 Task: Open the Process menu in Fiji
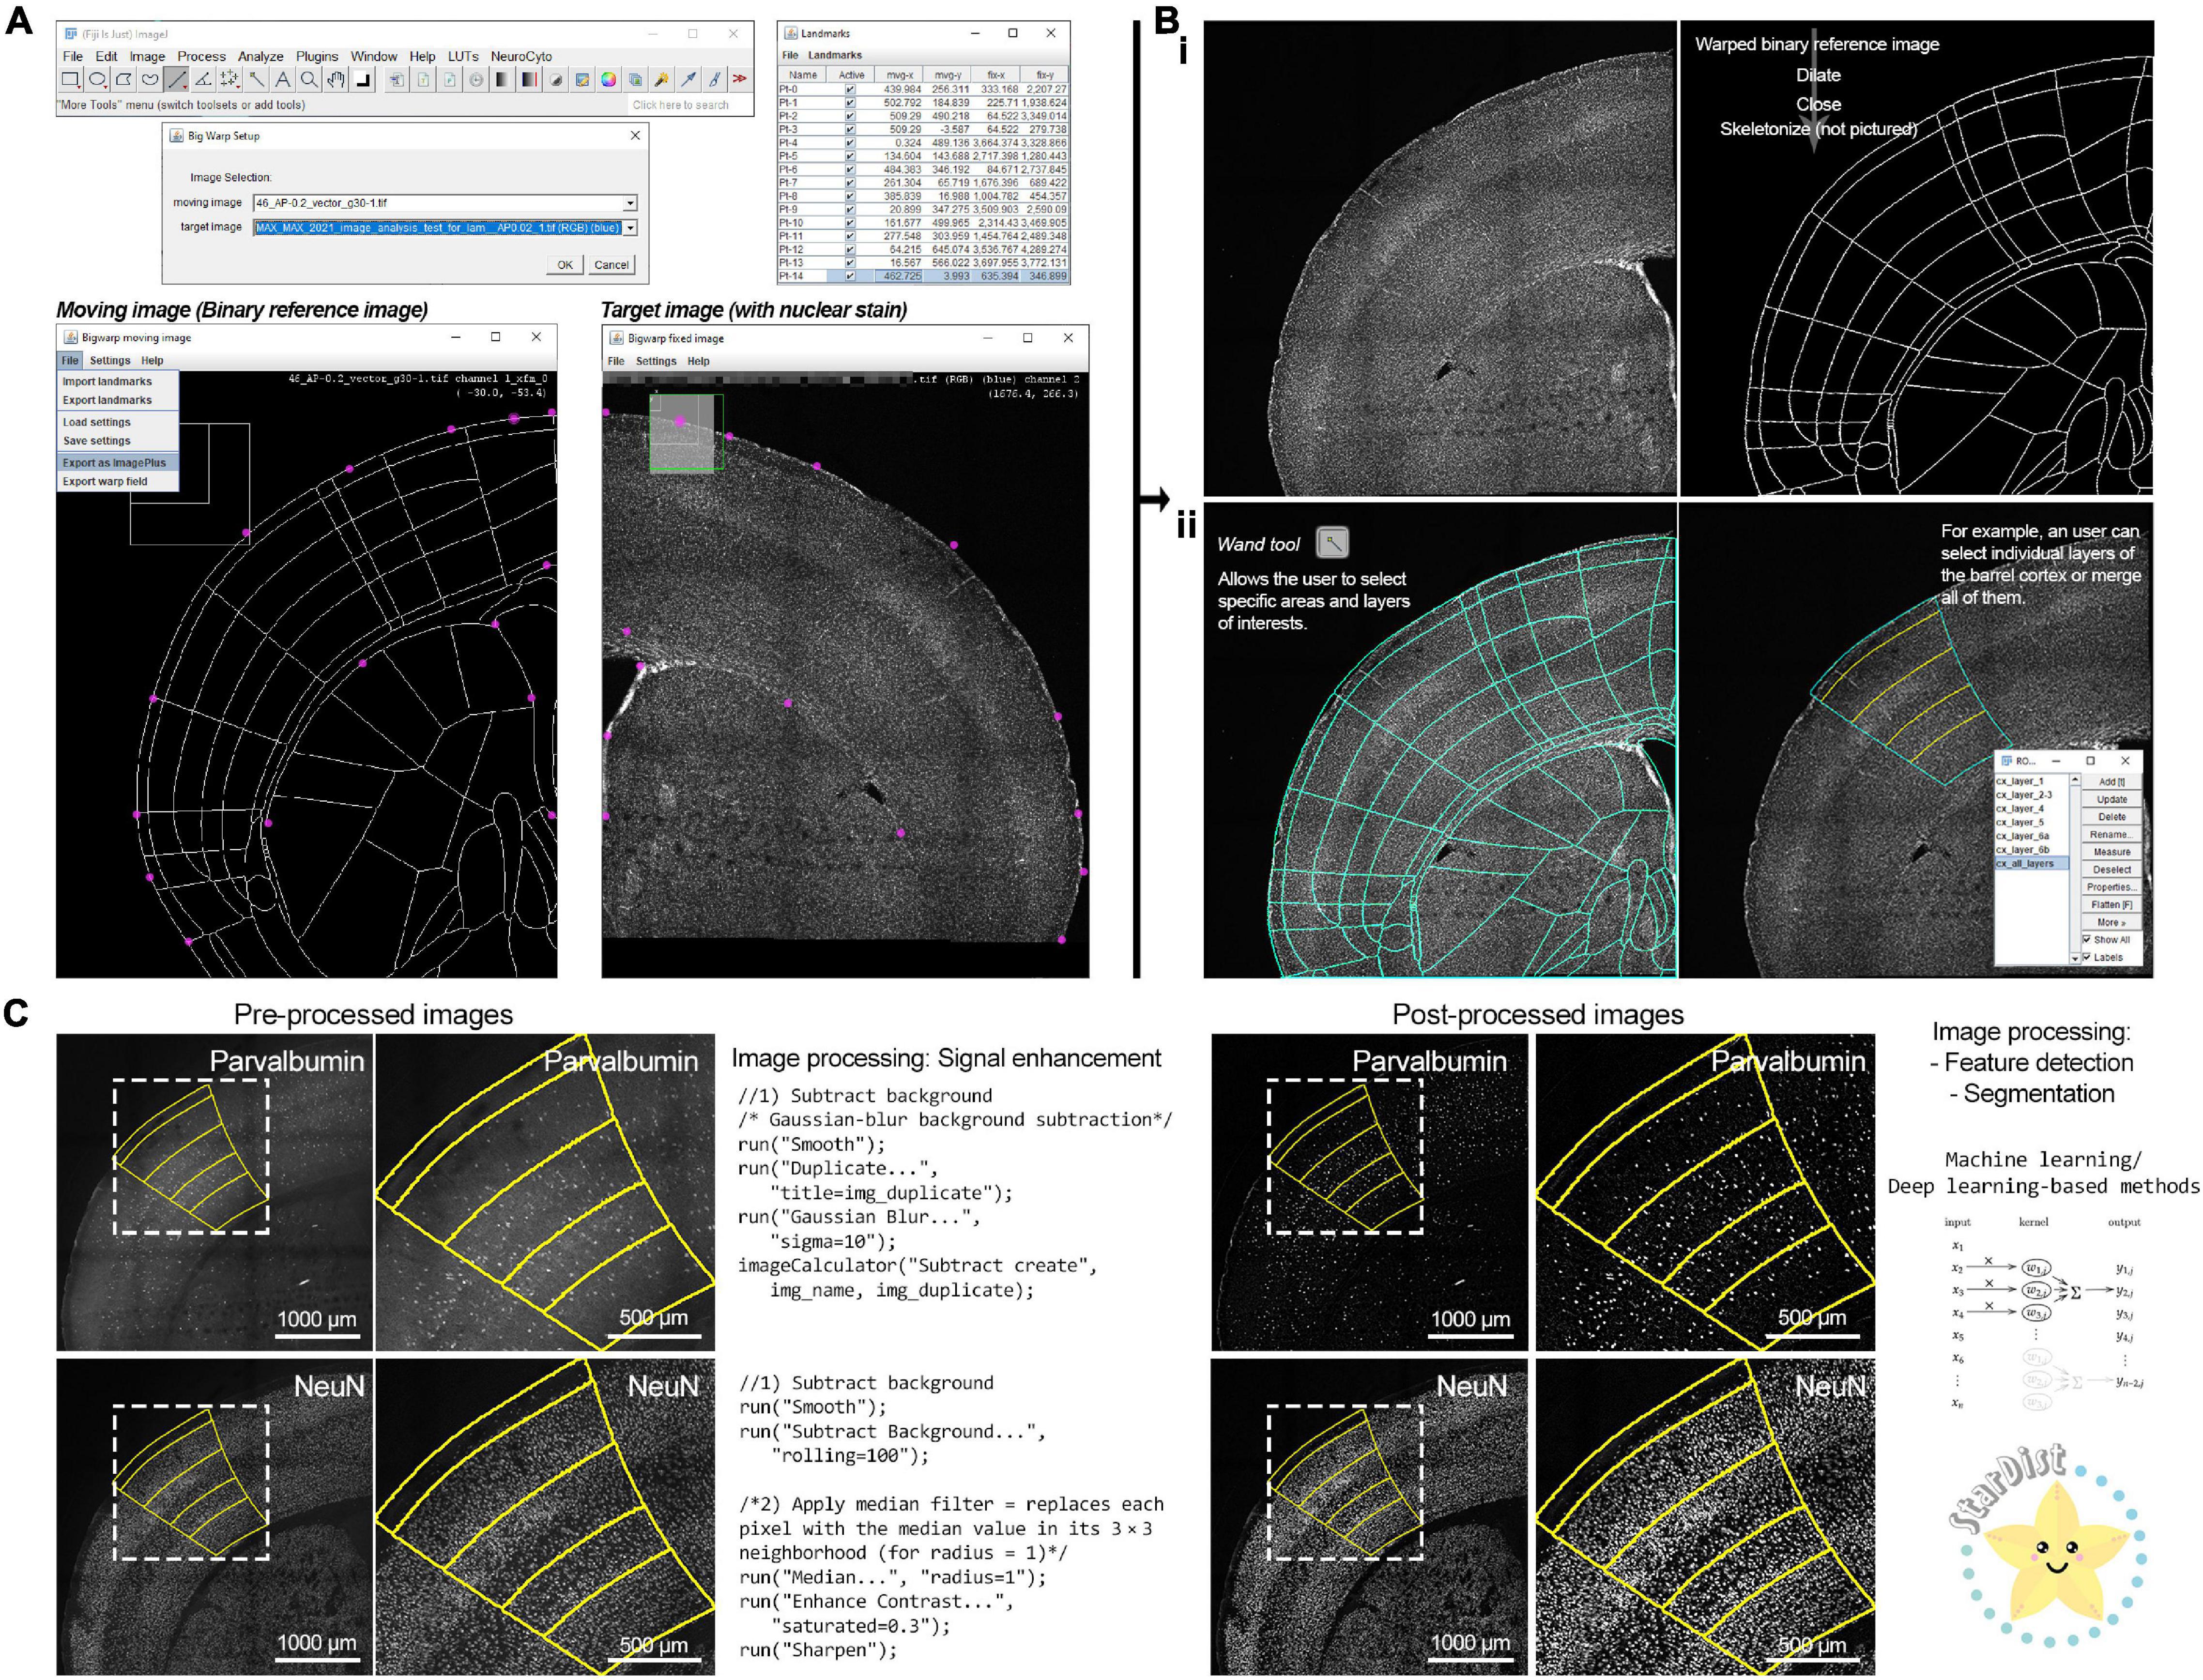click(x=201, y=56)
